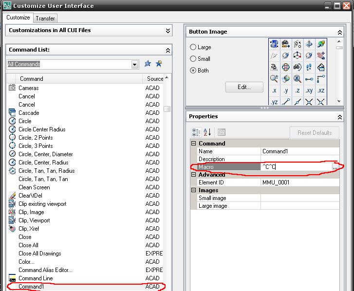Viewport: 354px width, 291px height.
Task: Choose the paper plane fly button image
Action: coord(274,55)
